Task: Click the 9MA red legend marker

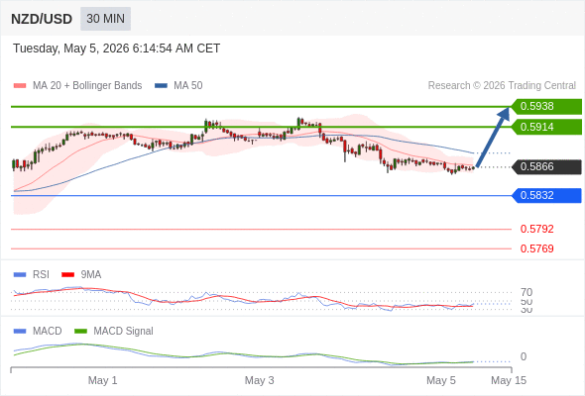Action: coord(67,275)
